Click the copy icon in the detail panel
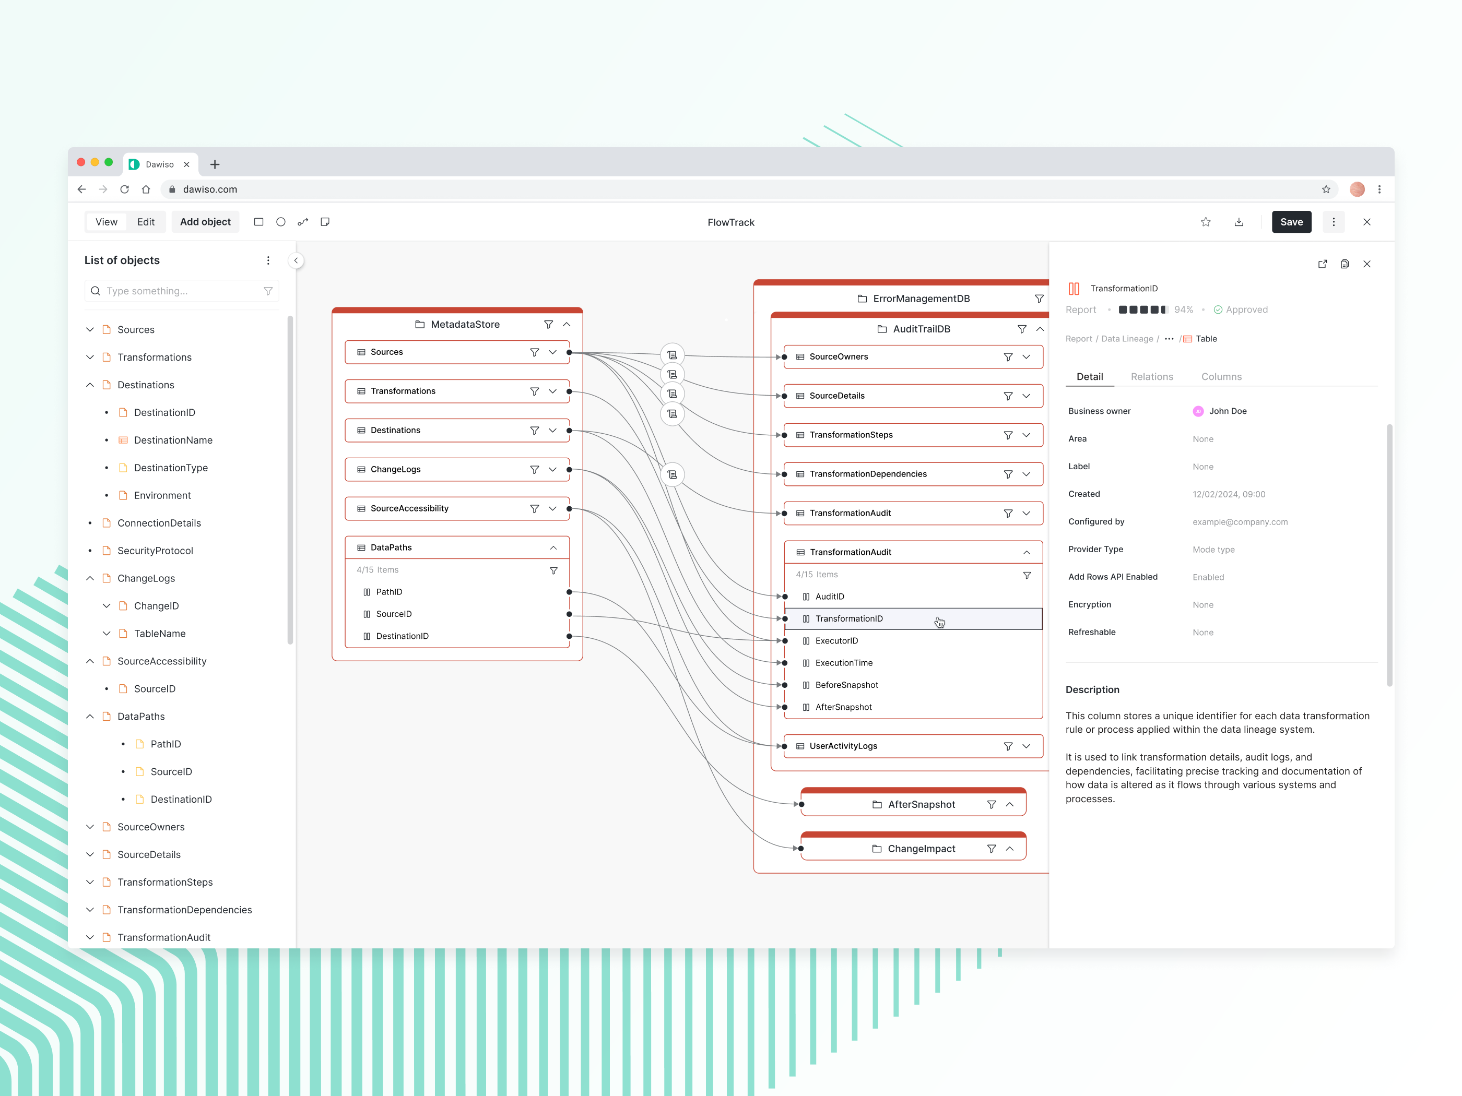Screen dimensions: 1462x1096 1345,264
